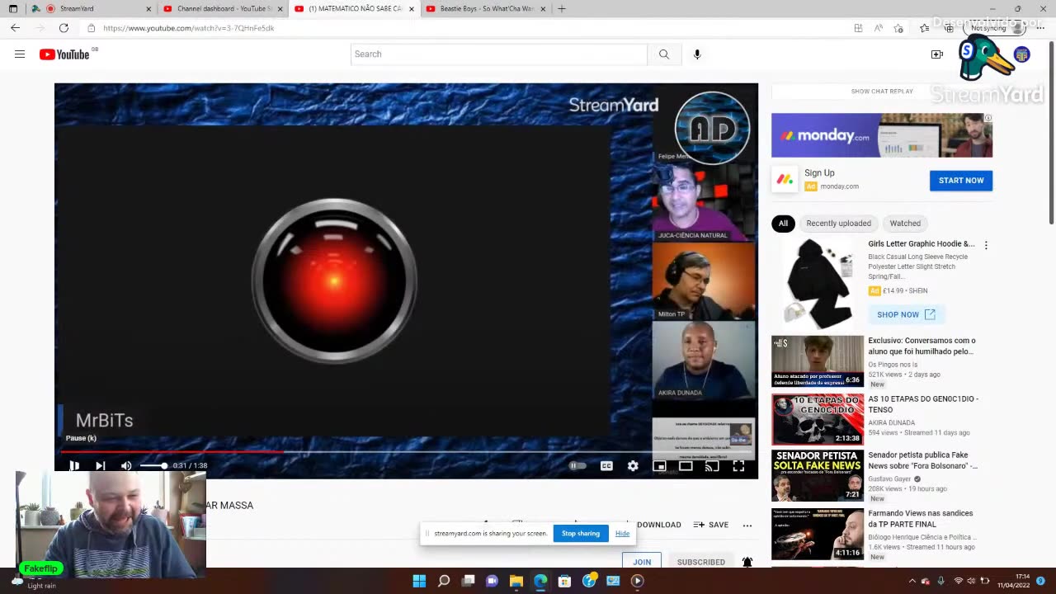Image resolution: width=1056 pixels, height=594 pixels.
Task: Select the Watched filter chip
Action: [905, 224]
